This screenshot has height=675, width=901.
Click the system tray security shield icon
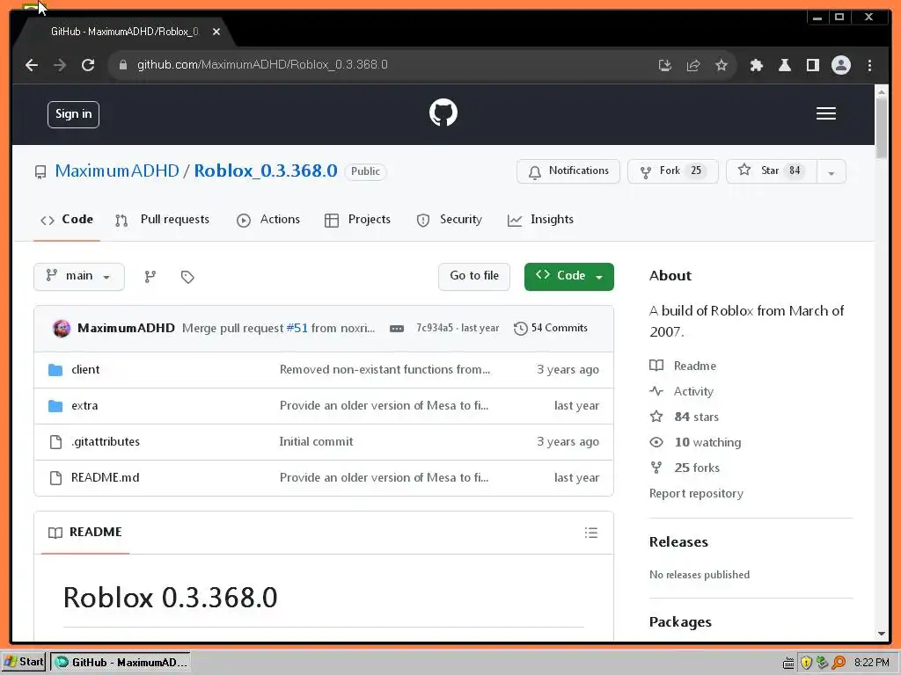click(x=806, y=663)
